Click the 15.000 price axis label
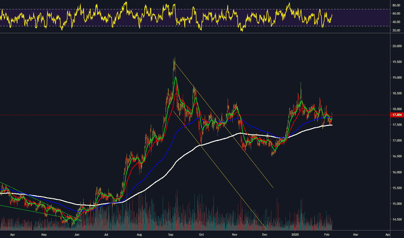404x238 pixels. [x=397, y=204]
